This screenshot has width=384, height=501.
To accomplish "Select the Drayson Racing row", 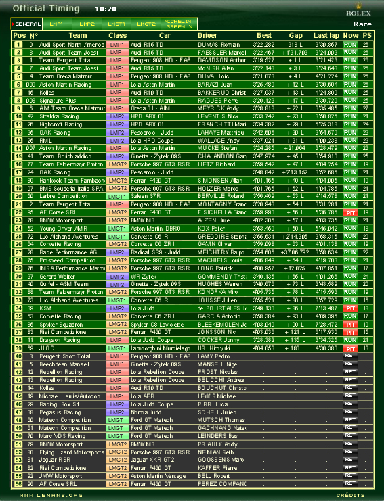I will click(x=192, y=340).
